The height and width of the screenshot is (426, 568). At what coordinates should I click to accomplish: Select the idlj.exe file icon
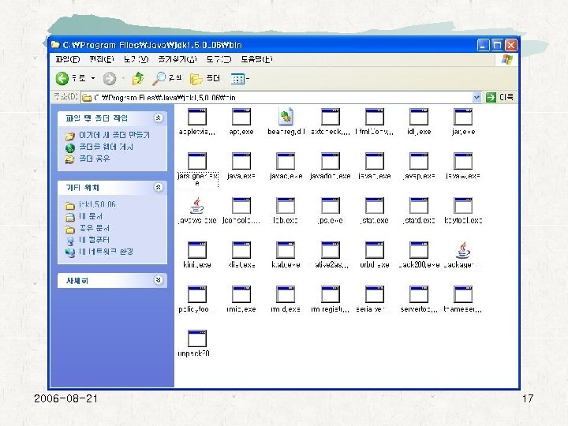[419, 117]
